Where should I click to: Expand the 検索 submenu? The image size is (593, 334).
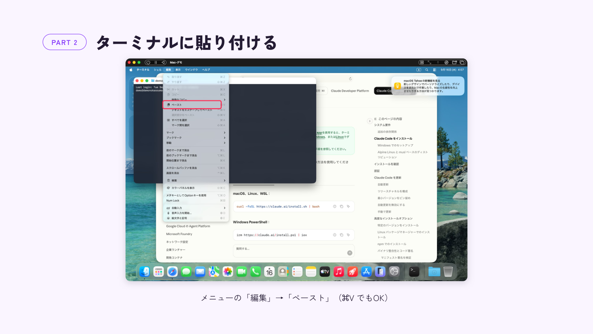pyautogui.click(x=196, y=181)
